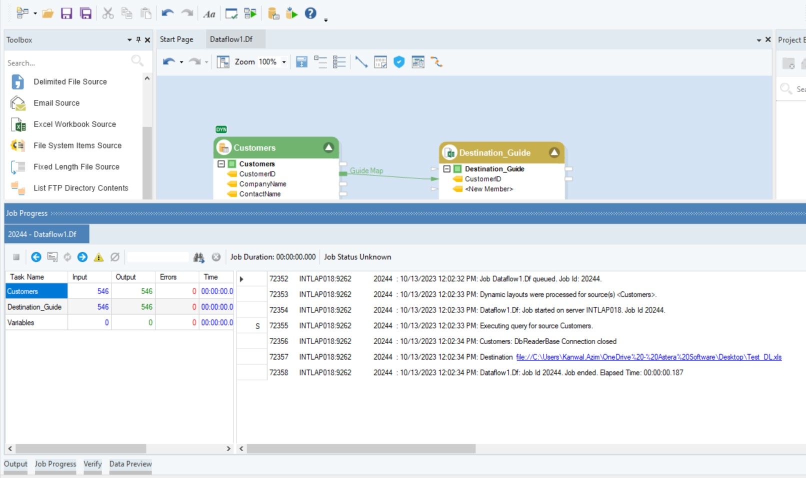
Task: Toggle the pin on Toolbox panel
Action: [x=138, y=39]
